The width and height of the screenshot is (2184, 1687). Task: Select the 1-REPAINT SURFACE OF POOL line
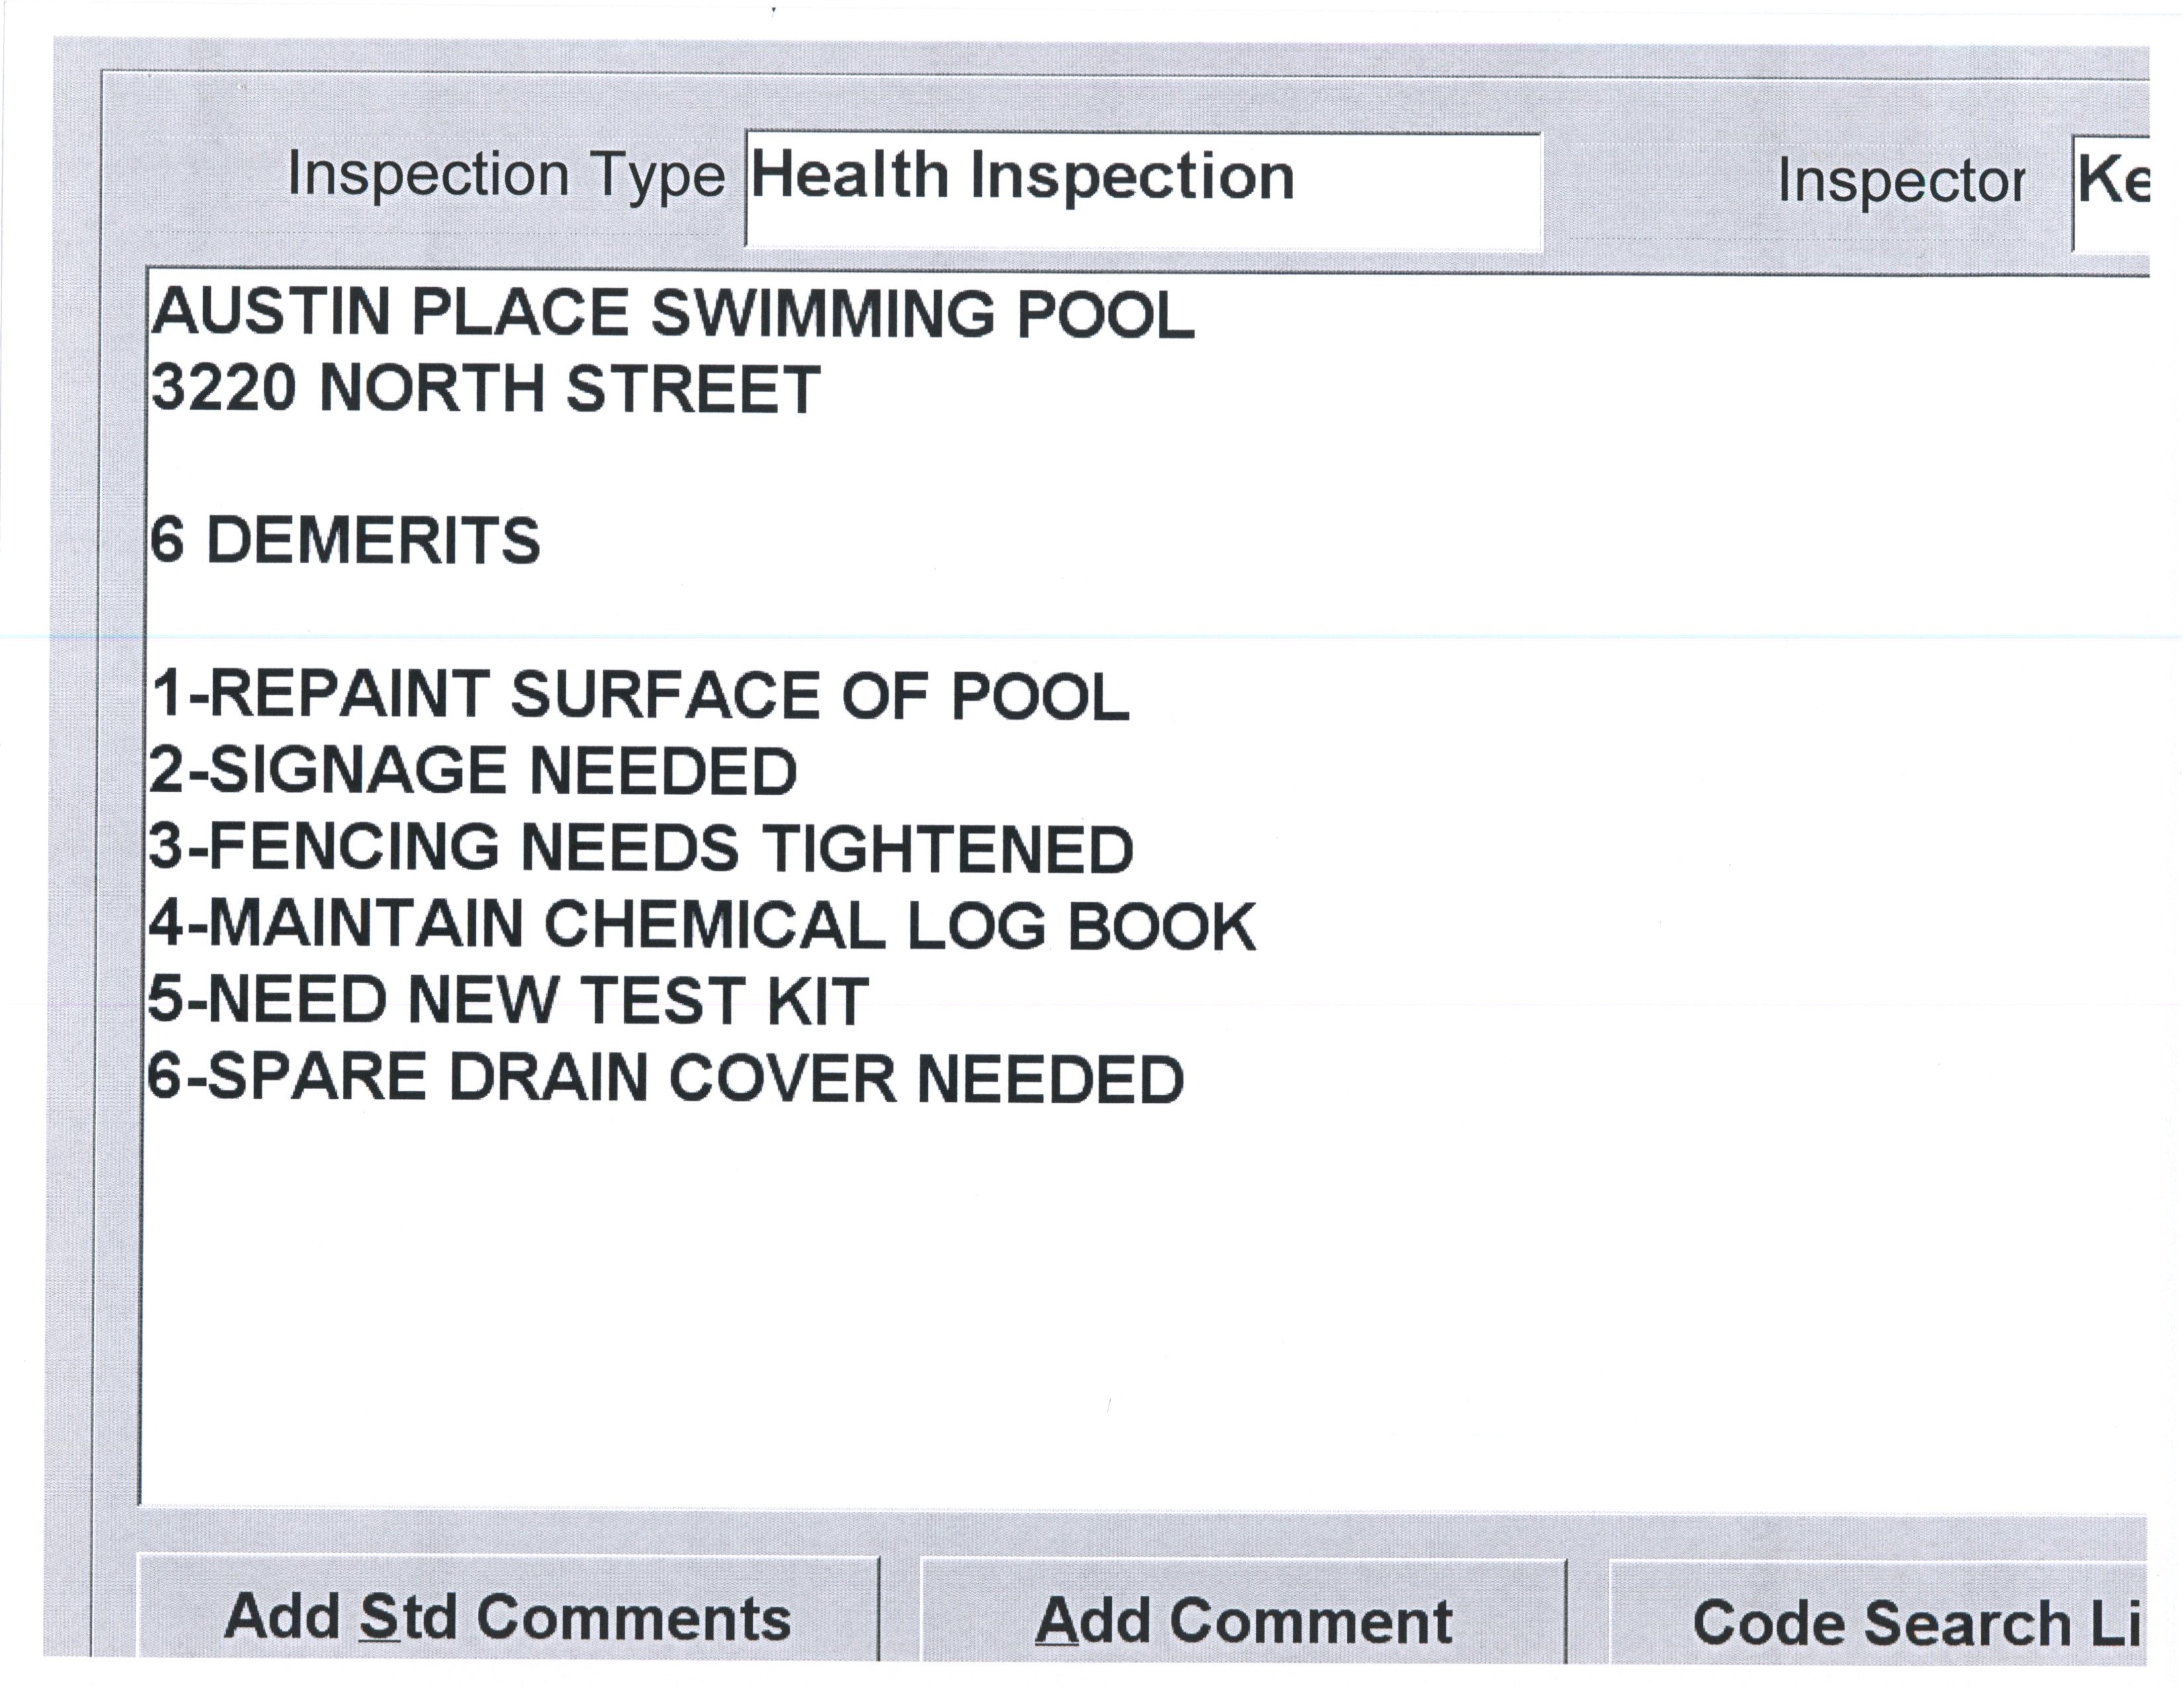pyautogui.click(x=640, y=695)
